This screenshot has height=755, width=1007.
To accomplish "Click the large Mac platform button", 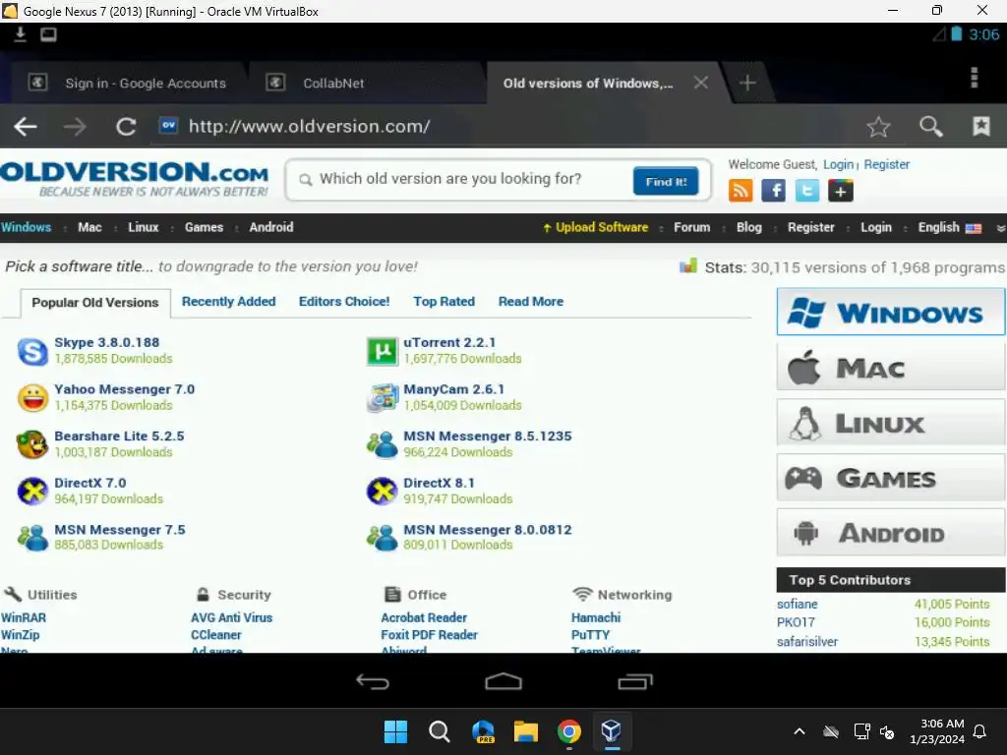I will pos(890,368).
